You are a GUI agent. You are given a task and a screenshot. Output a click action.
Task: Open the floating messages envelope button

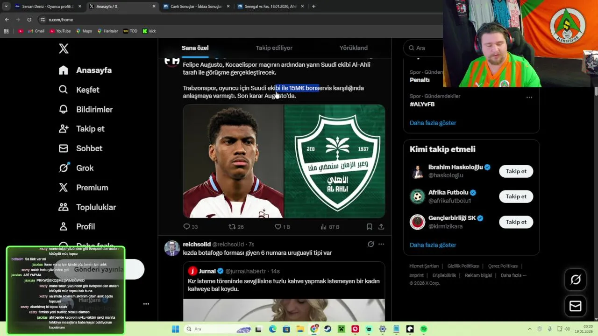(576, 306)
